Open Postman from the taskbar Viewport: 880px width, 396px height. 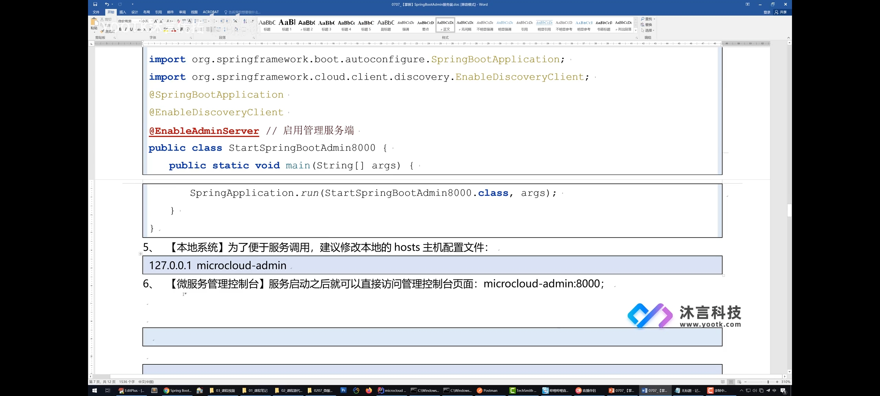click(487, 390)
